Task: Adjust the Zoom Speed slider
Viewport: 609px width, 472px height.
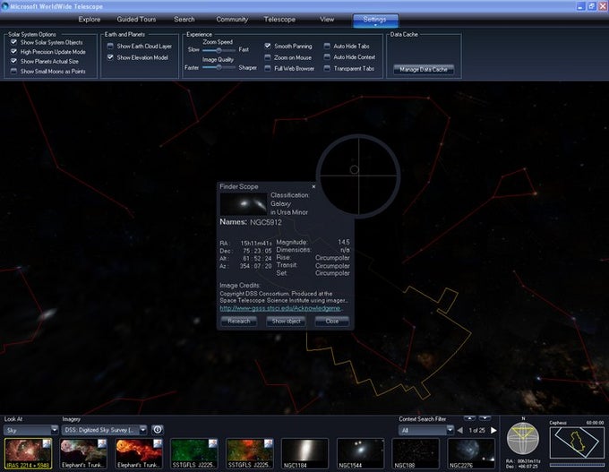Action: coord(219,50)
